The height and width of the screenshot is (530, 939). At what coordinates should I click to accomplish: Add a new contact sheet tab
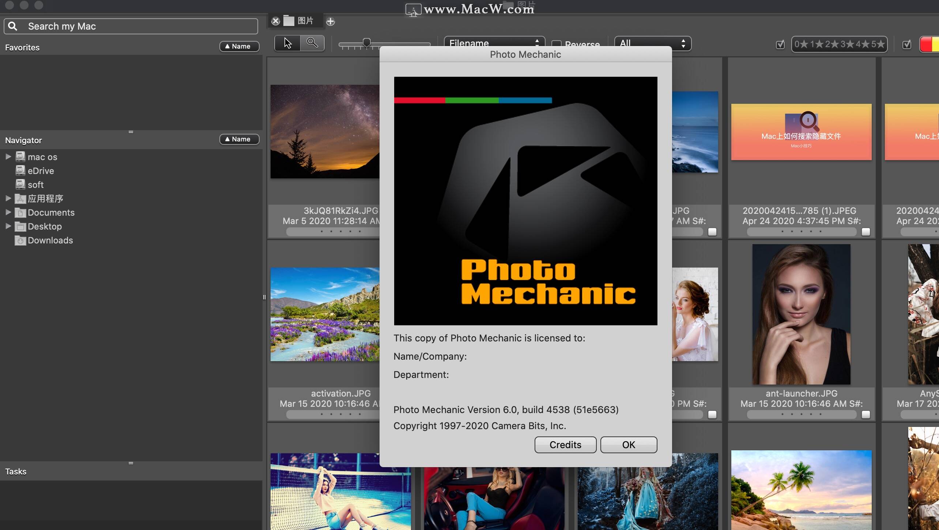coord(331,22)
